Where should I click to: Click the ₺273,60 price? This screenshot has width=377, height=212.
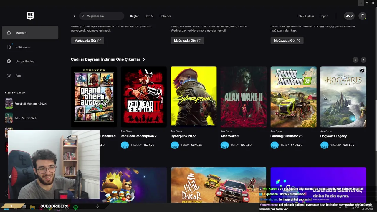[246, 145]
